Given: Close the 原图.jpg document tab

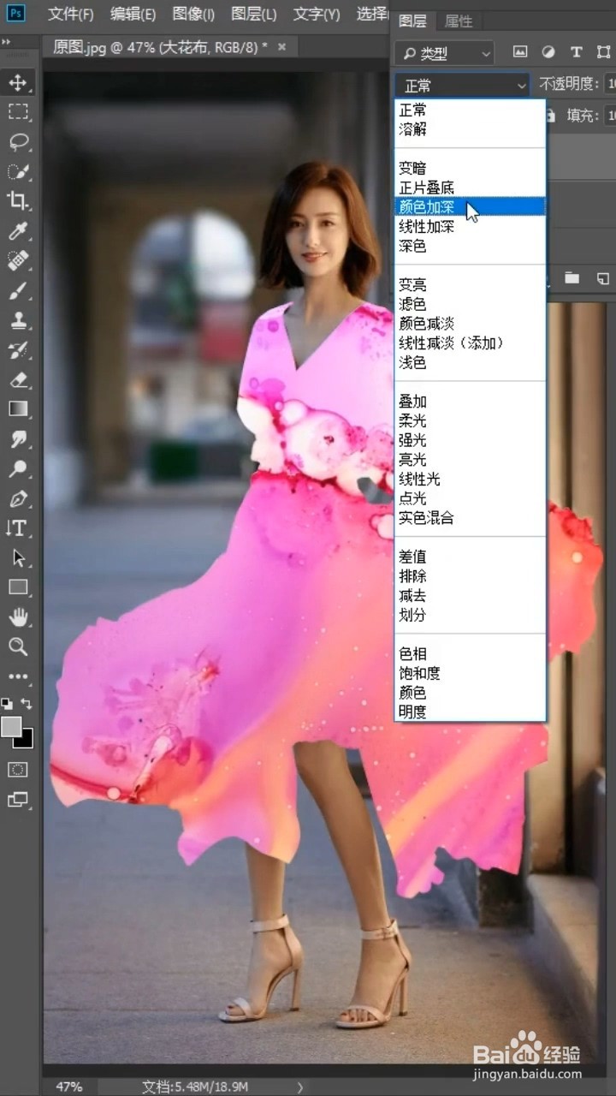Looking at the screenshot, I should 282,45.
